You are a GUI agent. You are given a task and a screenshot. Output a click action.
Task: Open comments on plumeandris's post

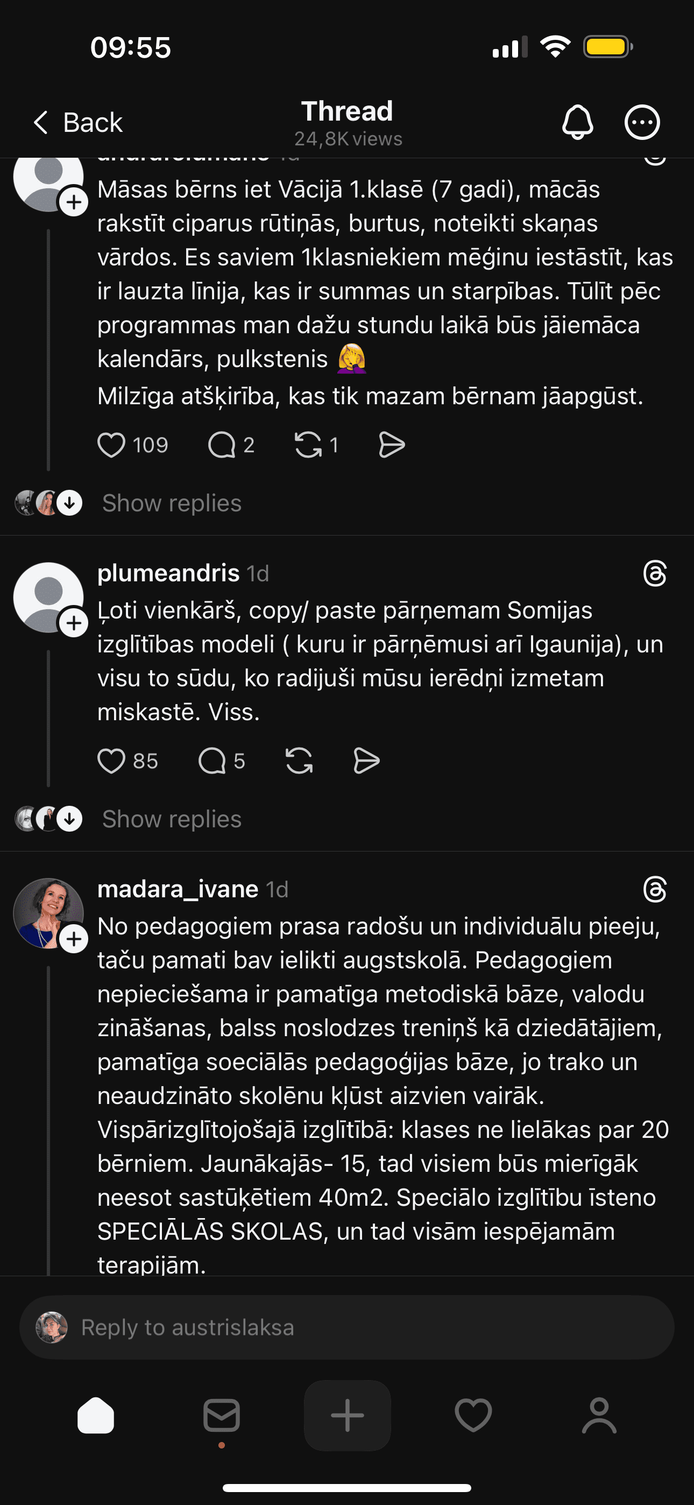tap(212, 761)
